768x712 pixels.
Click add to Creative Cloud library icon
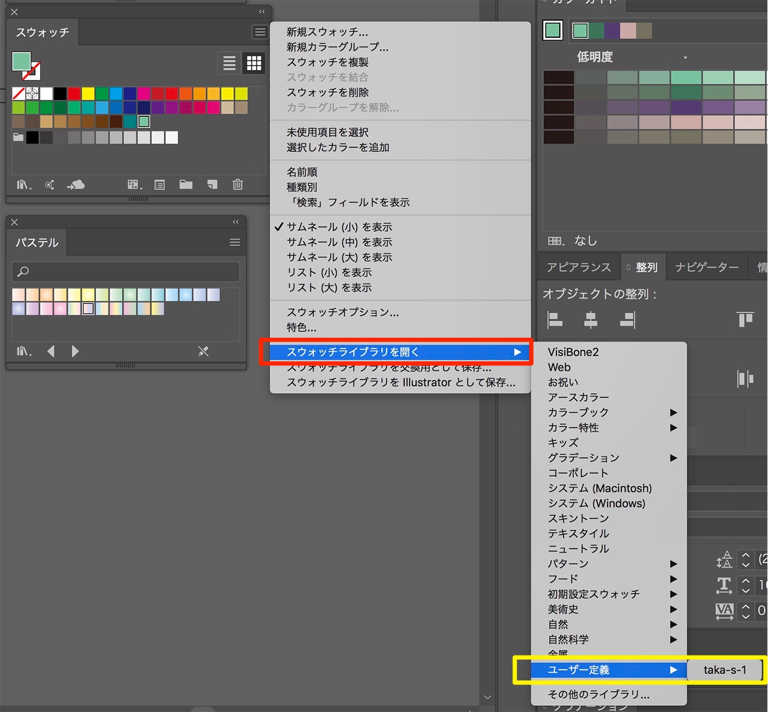[76, 185]
